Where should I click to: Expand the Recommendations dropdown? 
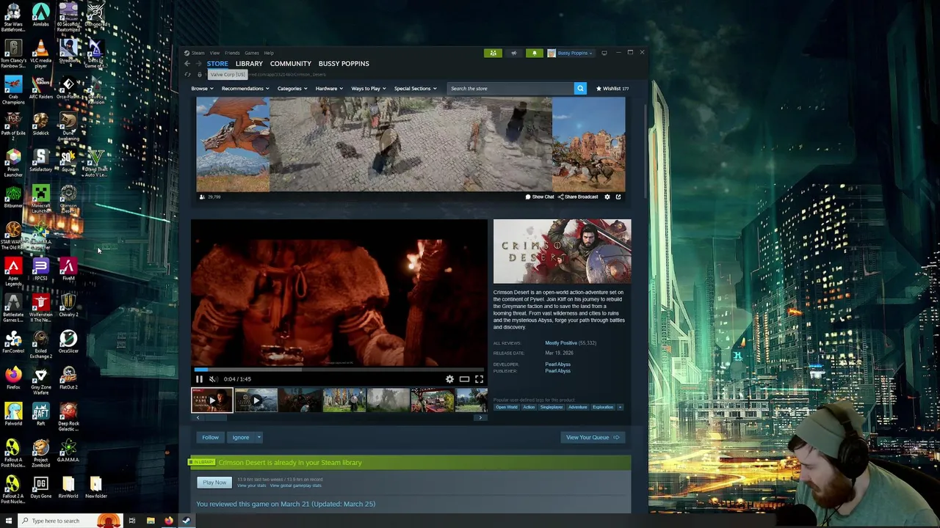click(245, 89)
